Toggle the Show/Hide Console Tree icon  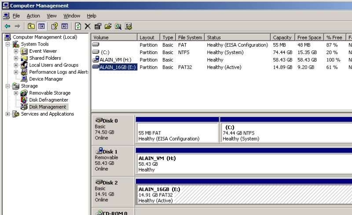(x=41, y=26)
